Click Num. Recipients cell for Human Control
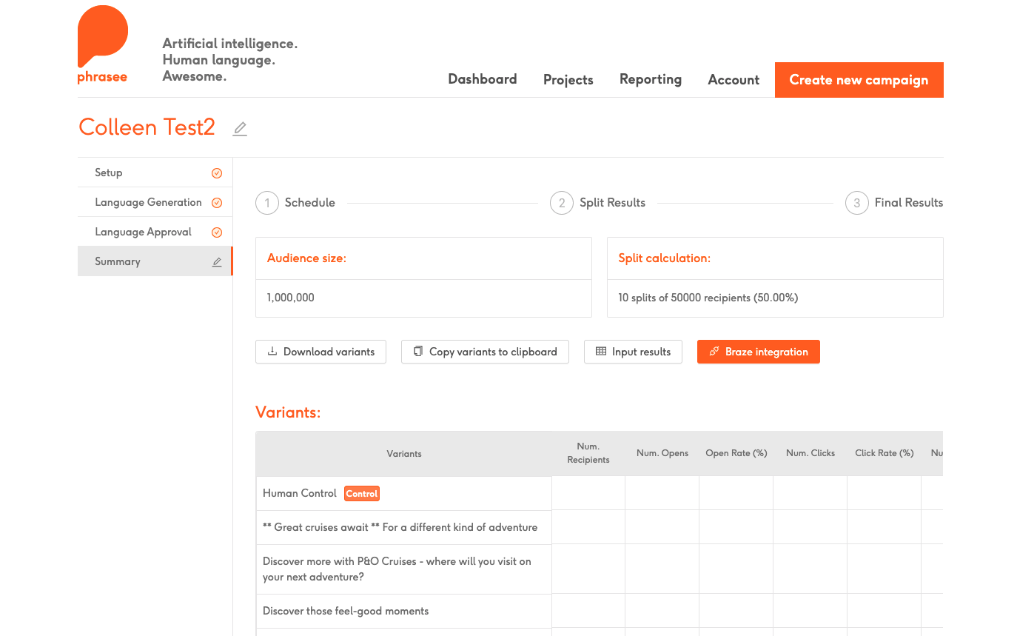Image resolution: width=1017 pixels, height=636 pixels. (x=588, y=493)
